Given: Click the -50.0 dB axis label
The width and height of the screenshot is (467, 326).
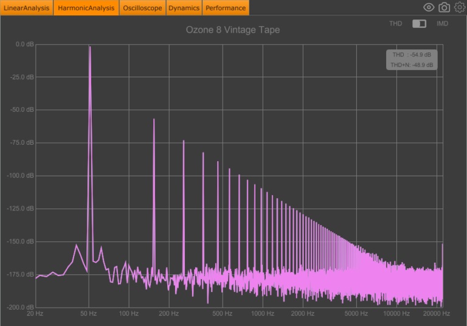Looking at the screenshot, I should pos(22,109).
